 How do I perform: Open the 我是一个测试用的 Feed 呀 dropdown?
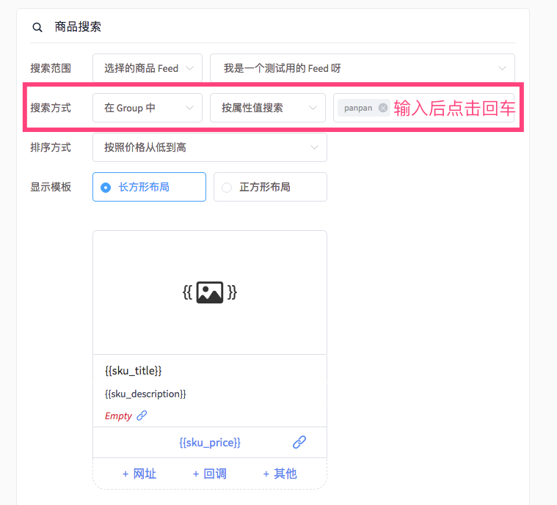363,68
